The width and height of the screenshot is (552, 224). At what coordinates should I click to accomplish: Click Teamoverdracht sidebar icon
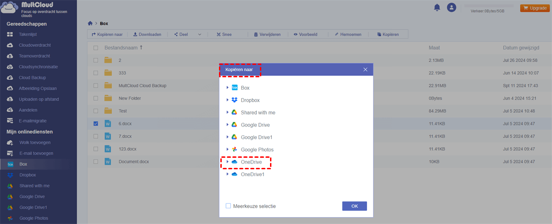10,56
